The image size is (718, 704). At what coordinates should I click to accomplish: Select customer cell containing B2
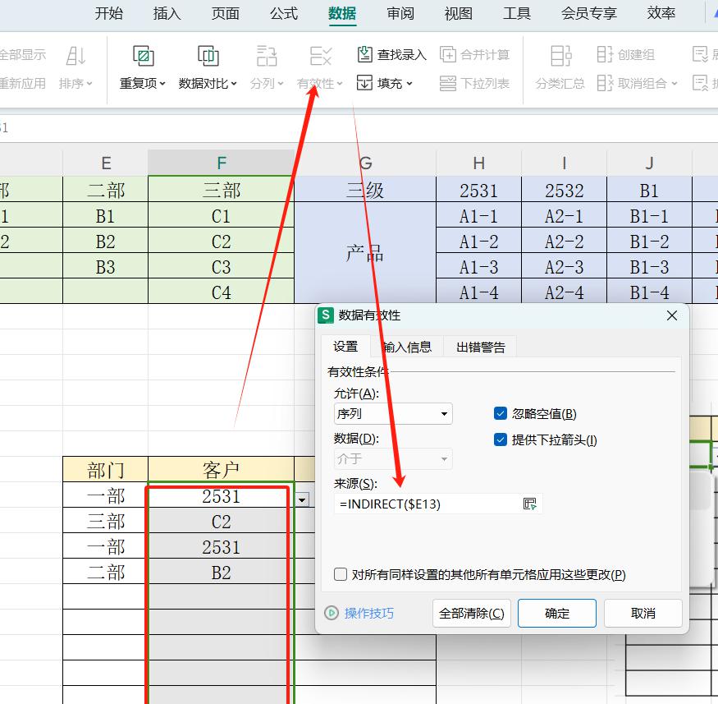[x=222, y=572]
